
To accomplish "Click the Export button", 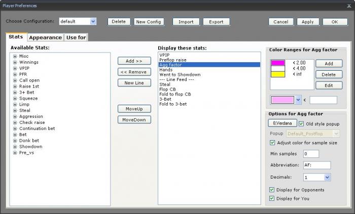I will click(216, 22).
